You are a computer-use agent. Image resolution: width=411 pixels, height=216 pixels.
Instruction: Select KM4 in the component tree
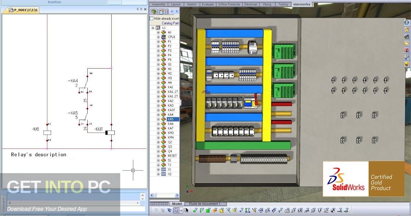171,137
